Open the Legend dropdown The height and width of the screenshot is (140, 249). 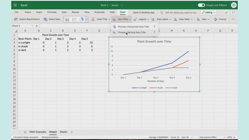tap(141, 19)
